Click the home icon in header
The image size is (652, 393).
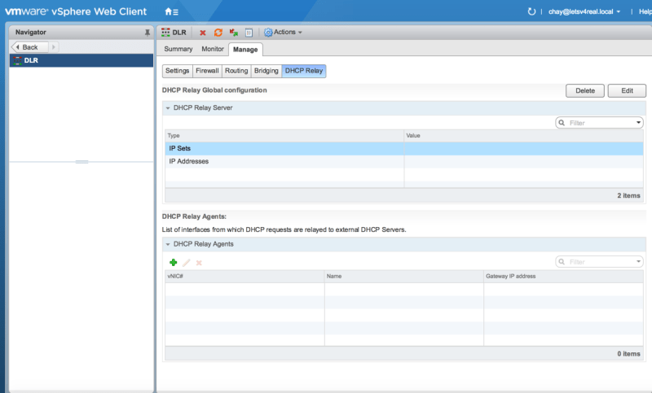pos(170,11)
